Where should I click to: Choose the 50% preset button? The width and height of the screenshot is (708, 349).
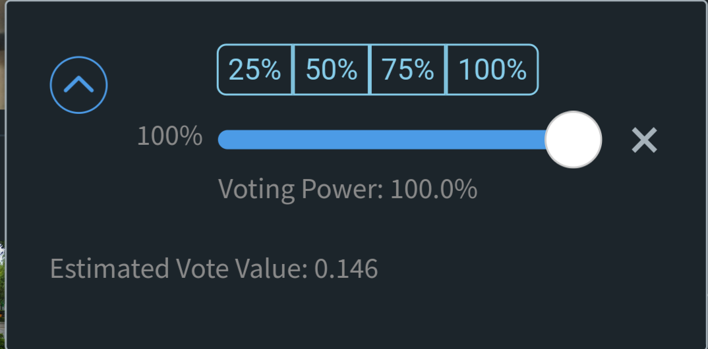click(x=332, y=70)
